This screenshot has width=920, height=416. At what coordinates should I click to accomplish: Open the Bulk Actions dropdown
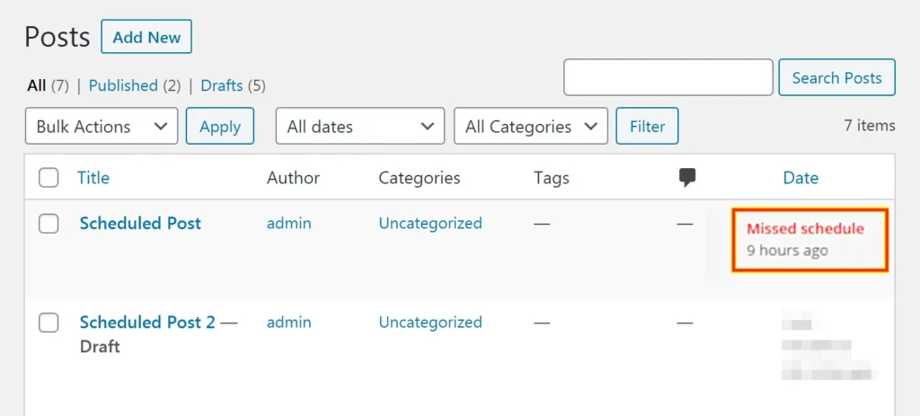pyautogui.click(x=102, y=126)
